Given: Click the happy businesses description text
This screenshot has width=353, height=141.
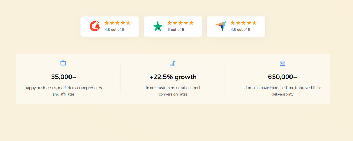Looking at the screenshot, I should click(x=64, y=91).
